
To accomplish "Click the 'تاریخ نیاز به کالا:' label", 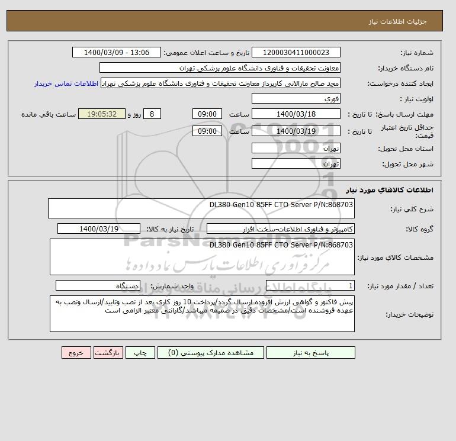I will coord(170,229).
